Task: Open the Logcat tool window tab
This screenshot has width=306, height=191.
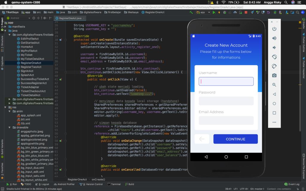Action: [x=42, y=184]
